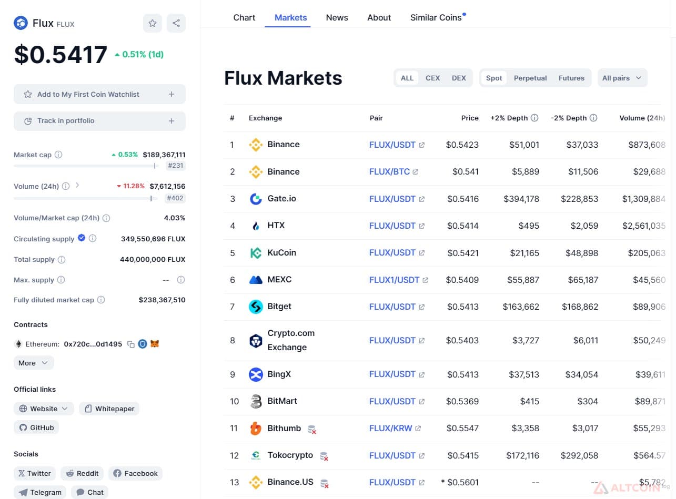676x499 pixels.
Task: Click the blue shield icon in Contracts
Action: 143,344
